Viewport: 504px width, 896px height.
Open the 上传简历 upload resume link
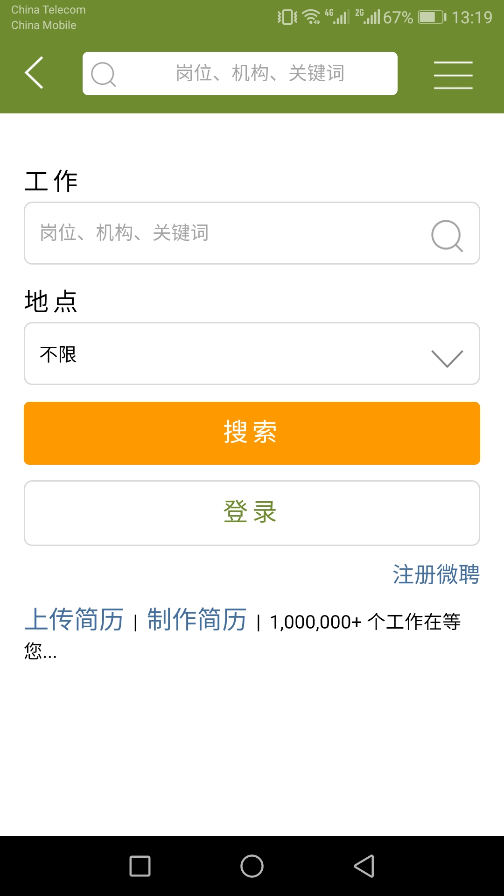pos(74,620)
